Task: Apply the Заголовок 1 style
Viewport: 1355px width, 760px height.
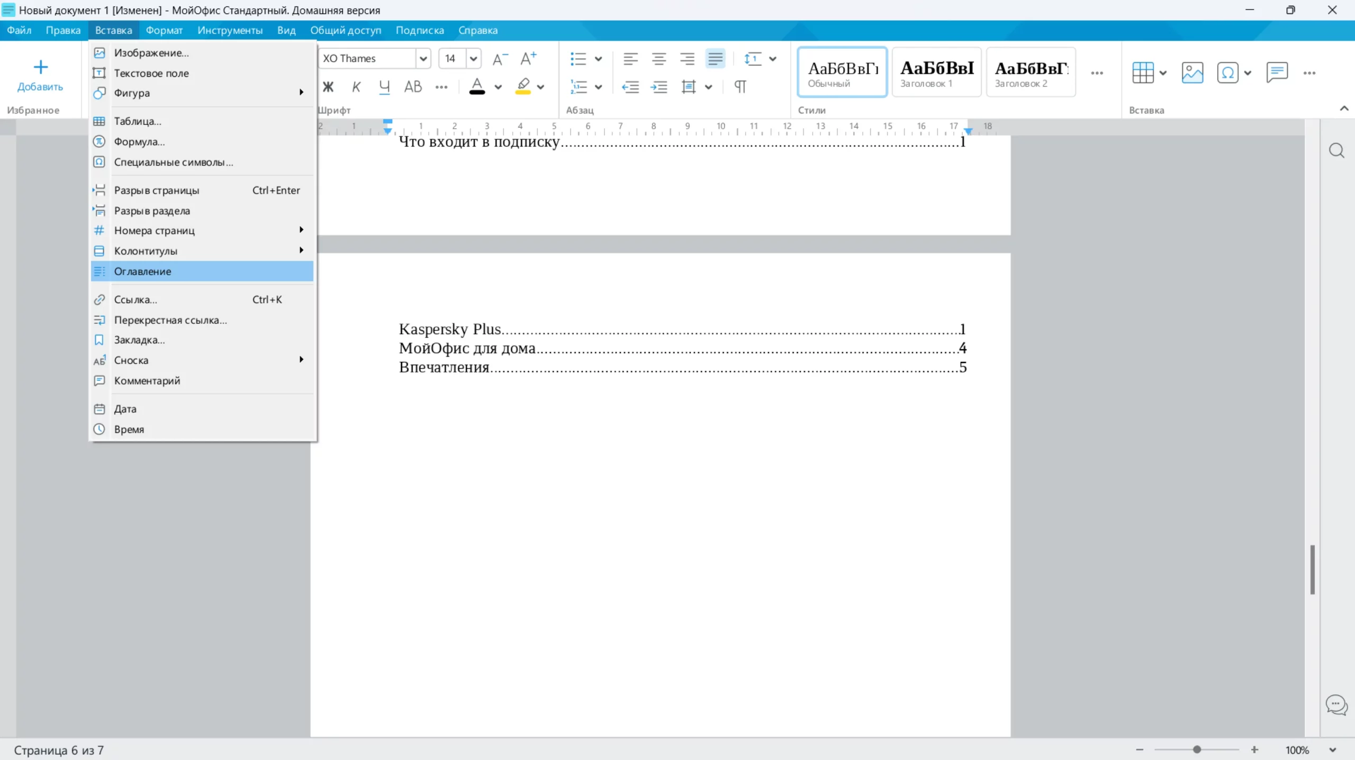Action: (936, 72)
